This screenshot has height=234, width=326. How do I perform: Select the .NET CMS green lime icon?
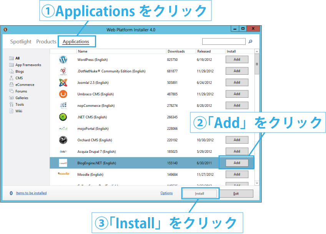tap(63, 117)
